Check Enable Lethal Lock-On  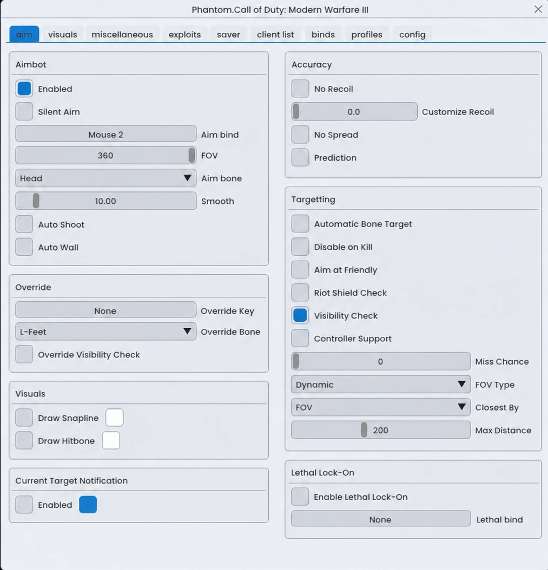(x=300, y=496)
